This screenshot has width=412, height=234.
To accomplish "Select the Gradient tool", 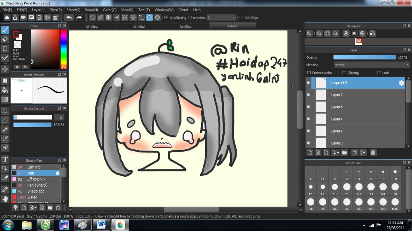I will pyautogui.click(x=5, y=99).
